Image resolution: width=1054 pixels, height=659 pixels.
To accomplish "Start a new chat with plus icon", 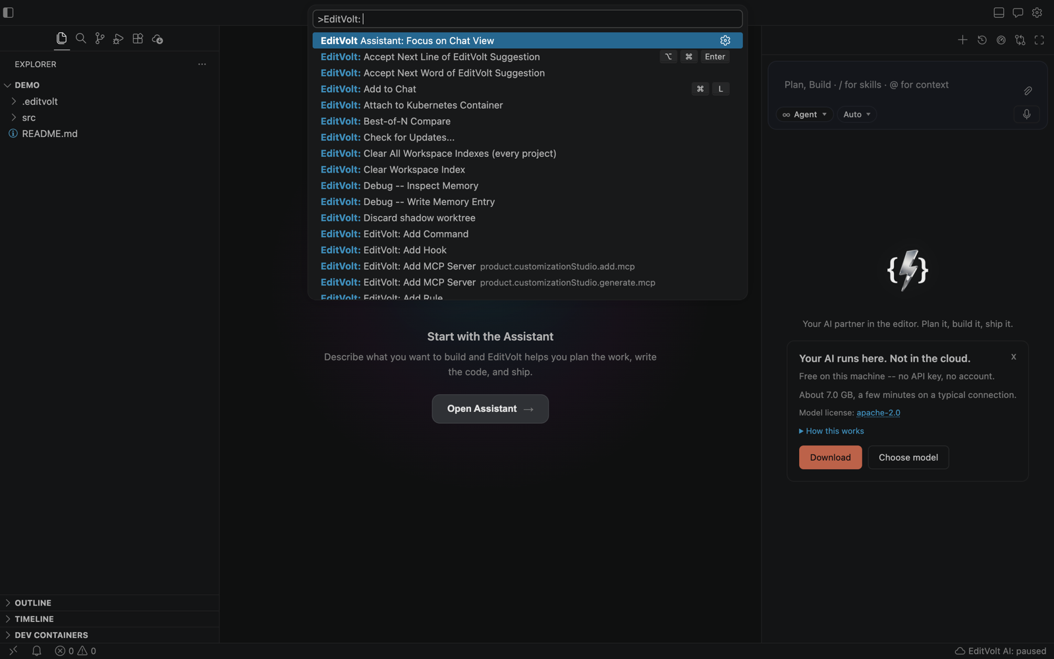I will (962, 40).
